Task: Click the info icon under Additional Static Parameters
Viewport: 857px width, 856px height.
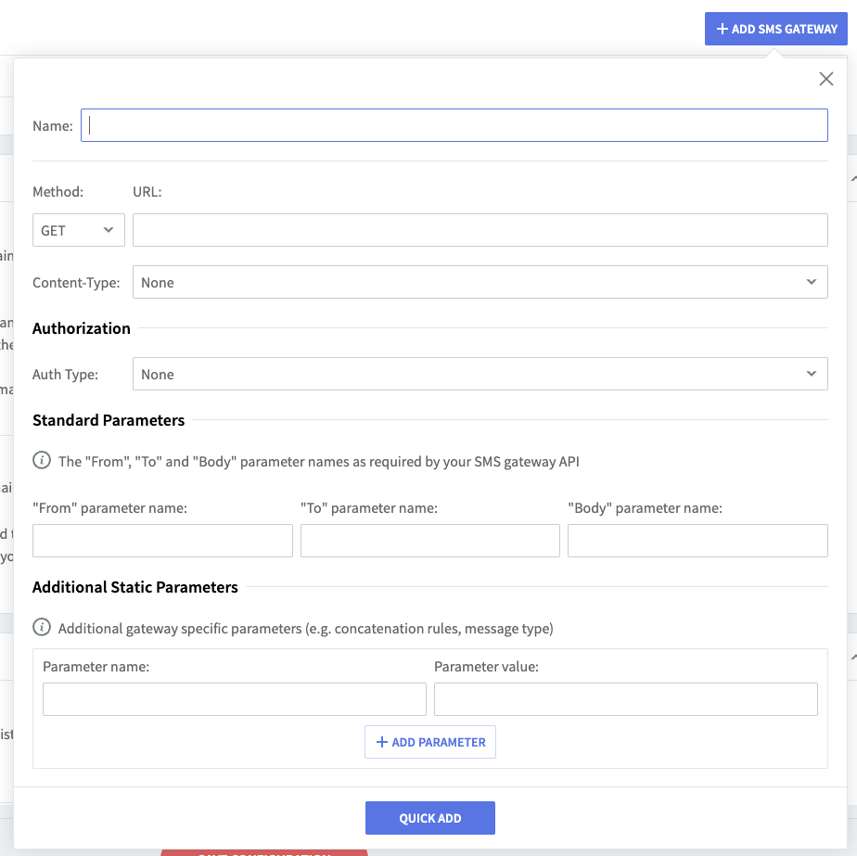Action: tap(42, 628)
